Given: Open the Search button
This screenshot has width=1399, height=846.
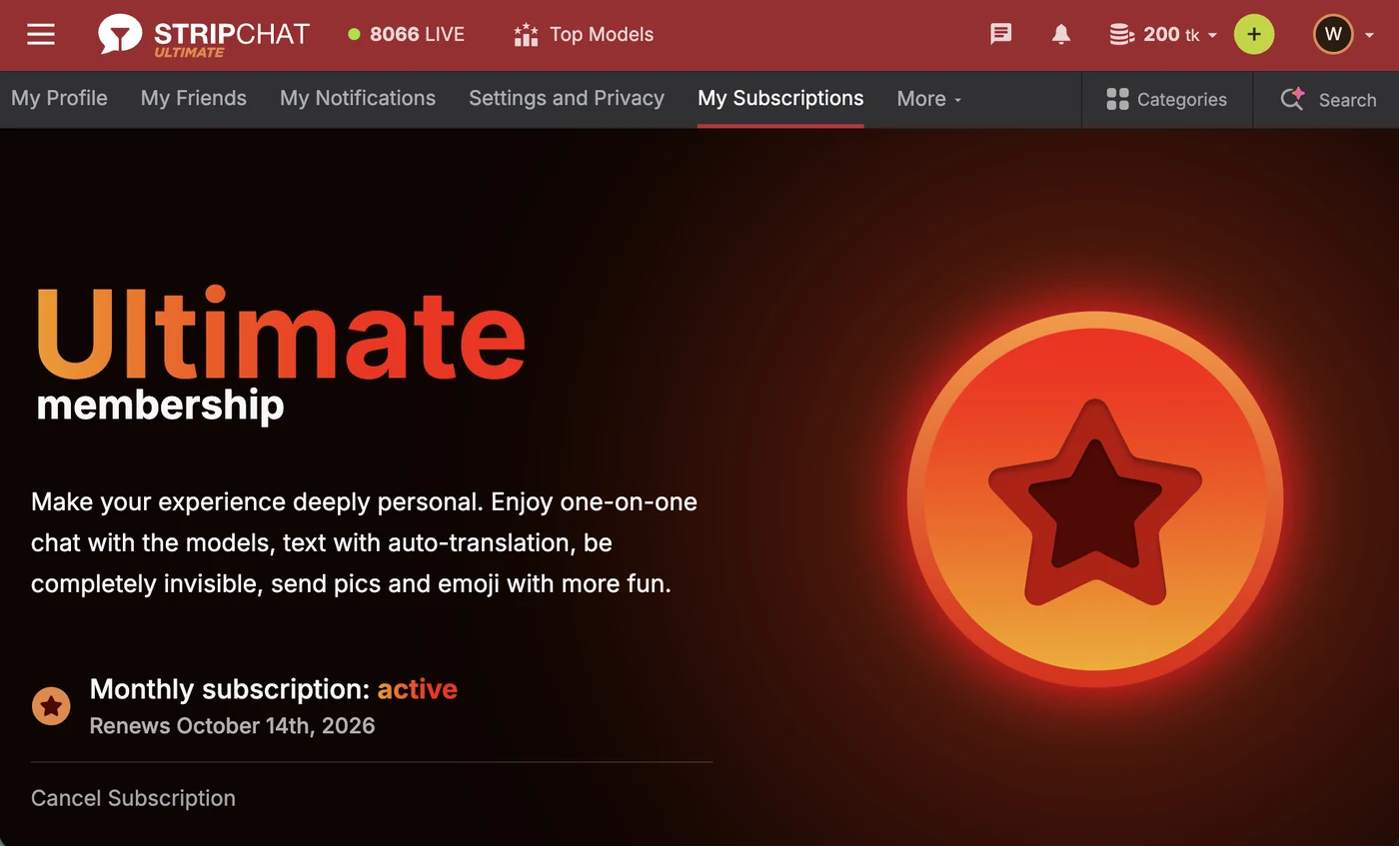Looking at the screenshot, I should (1328, 99).
